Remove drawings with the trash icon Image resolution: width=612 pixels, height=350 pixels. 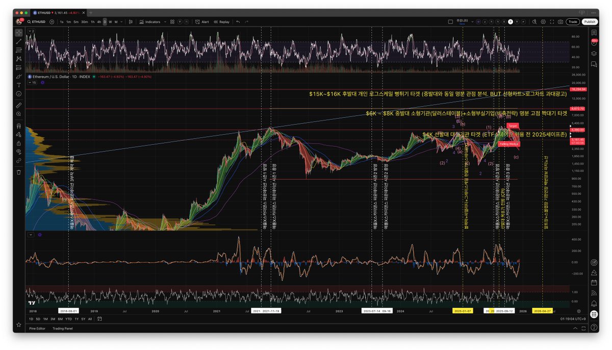[x=19, y=172]
